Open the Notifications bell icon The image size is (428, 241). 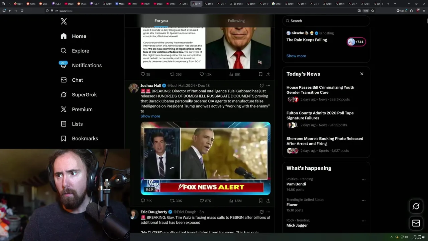tap(64, 65)
